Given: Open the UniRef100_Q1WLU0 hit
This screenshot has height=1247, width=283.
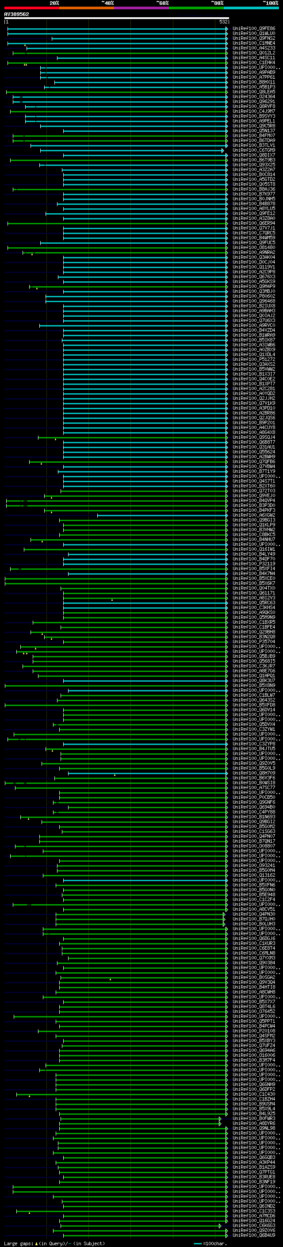Looking at the screenshot, I should click(253, 34).
